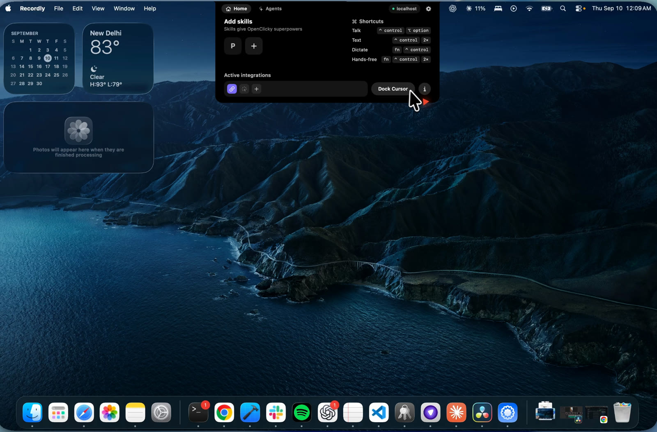Click the play circle menu bar icon
The width and height of the screenshot is (657, 432).
514,8
